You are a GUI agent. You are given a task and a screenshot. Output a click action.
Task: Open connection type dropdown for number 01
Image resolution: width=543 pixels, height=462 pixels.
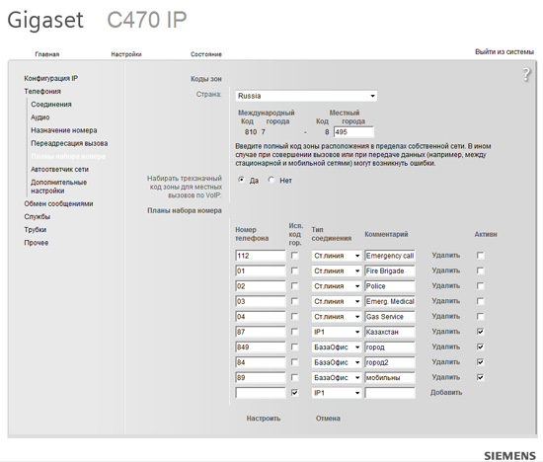(x=337, y=270)
